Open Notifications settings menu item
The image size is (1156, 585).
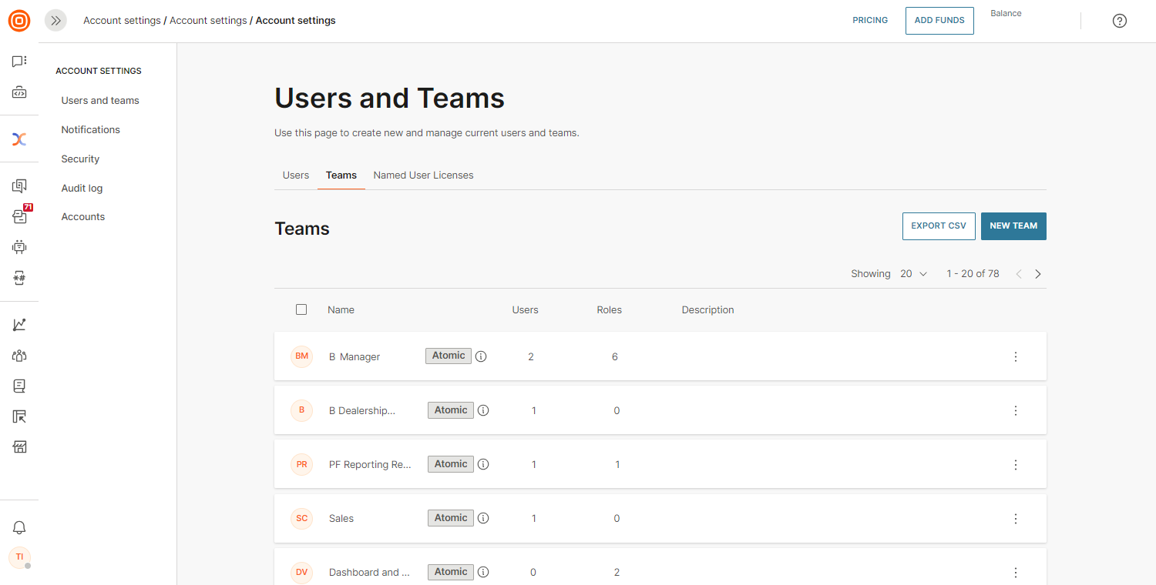click(x=91, y=129)
